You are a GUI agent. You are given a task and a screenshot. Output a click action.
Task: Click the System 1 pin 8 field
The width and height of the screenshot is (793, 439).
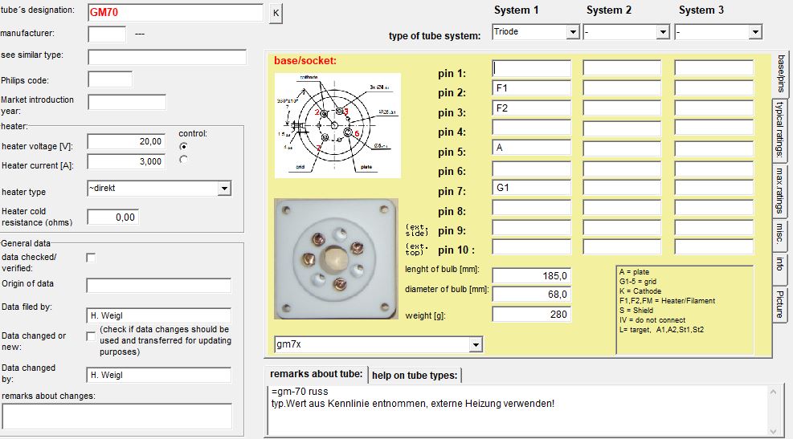click(532, 207)
